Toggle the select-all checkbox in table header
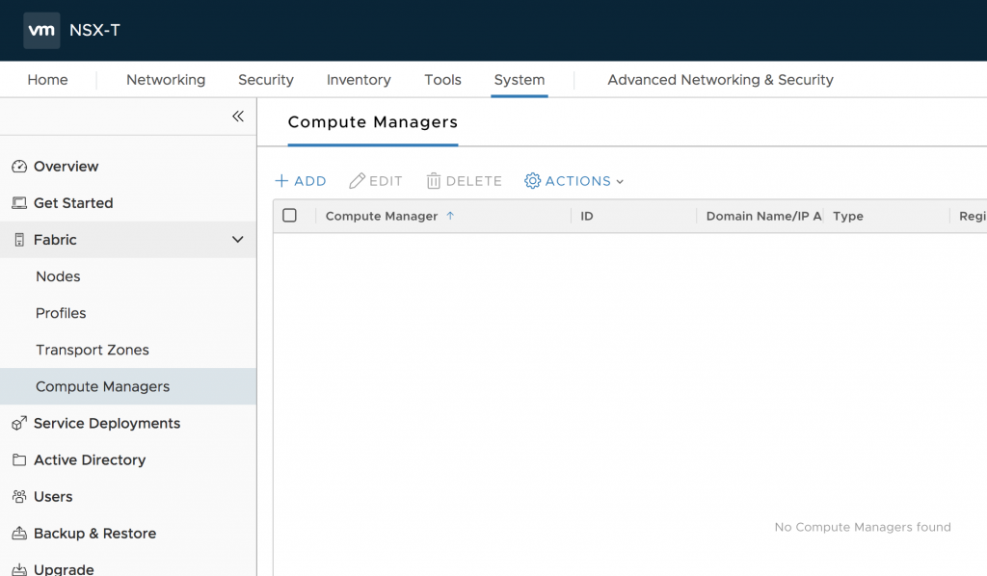 point(289,216)
